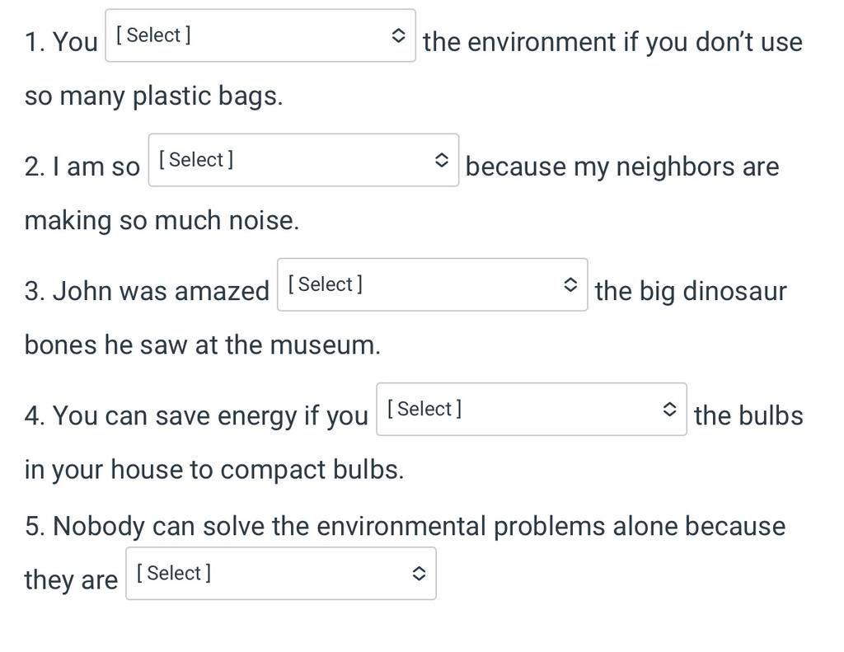The image size is (844, 652).
Task: Open the Select dropdown after "I am so"
Action: (x=303, y=160)
